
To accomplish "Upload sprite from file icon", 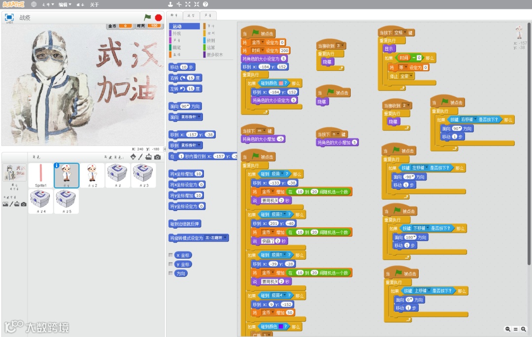I will point(149,157).
